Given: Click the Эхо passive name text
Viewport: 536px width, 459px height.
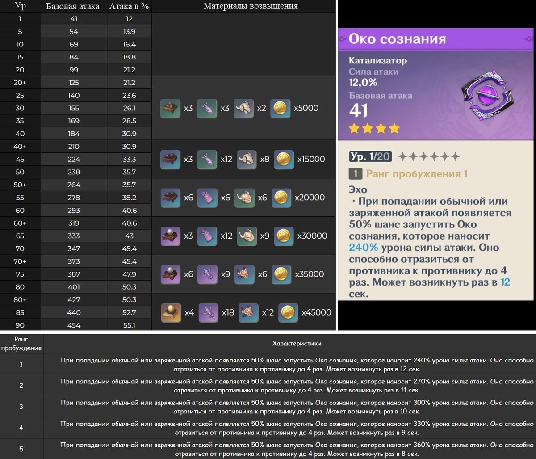Looking at the screenshot, I should click(x=358, y=190).
